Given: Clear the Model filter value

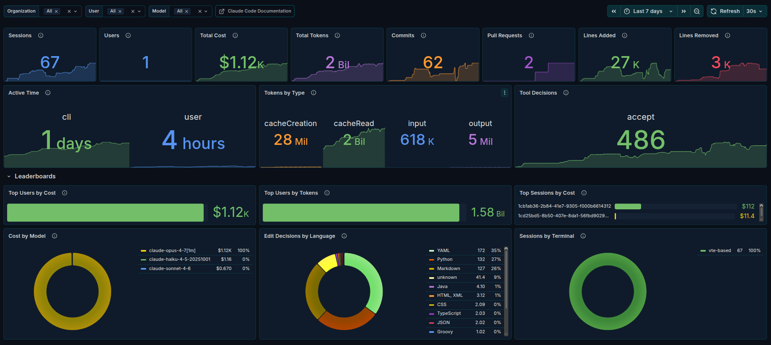Looking at the screenshot, I should click(200, 11).
